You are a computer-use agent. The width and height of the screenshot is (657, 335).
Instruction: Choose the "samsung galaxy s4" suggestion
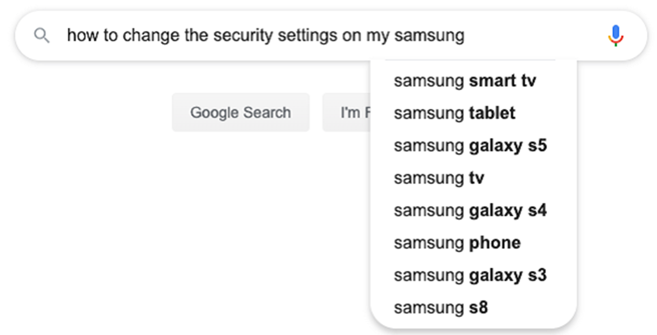coord(470,210)
